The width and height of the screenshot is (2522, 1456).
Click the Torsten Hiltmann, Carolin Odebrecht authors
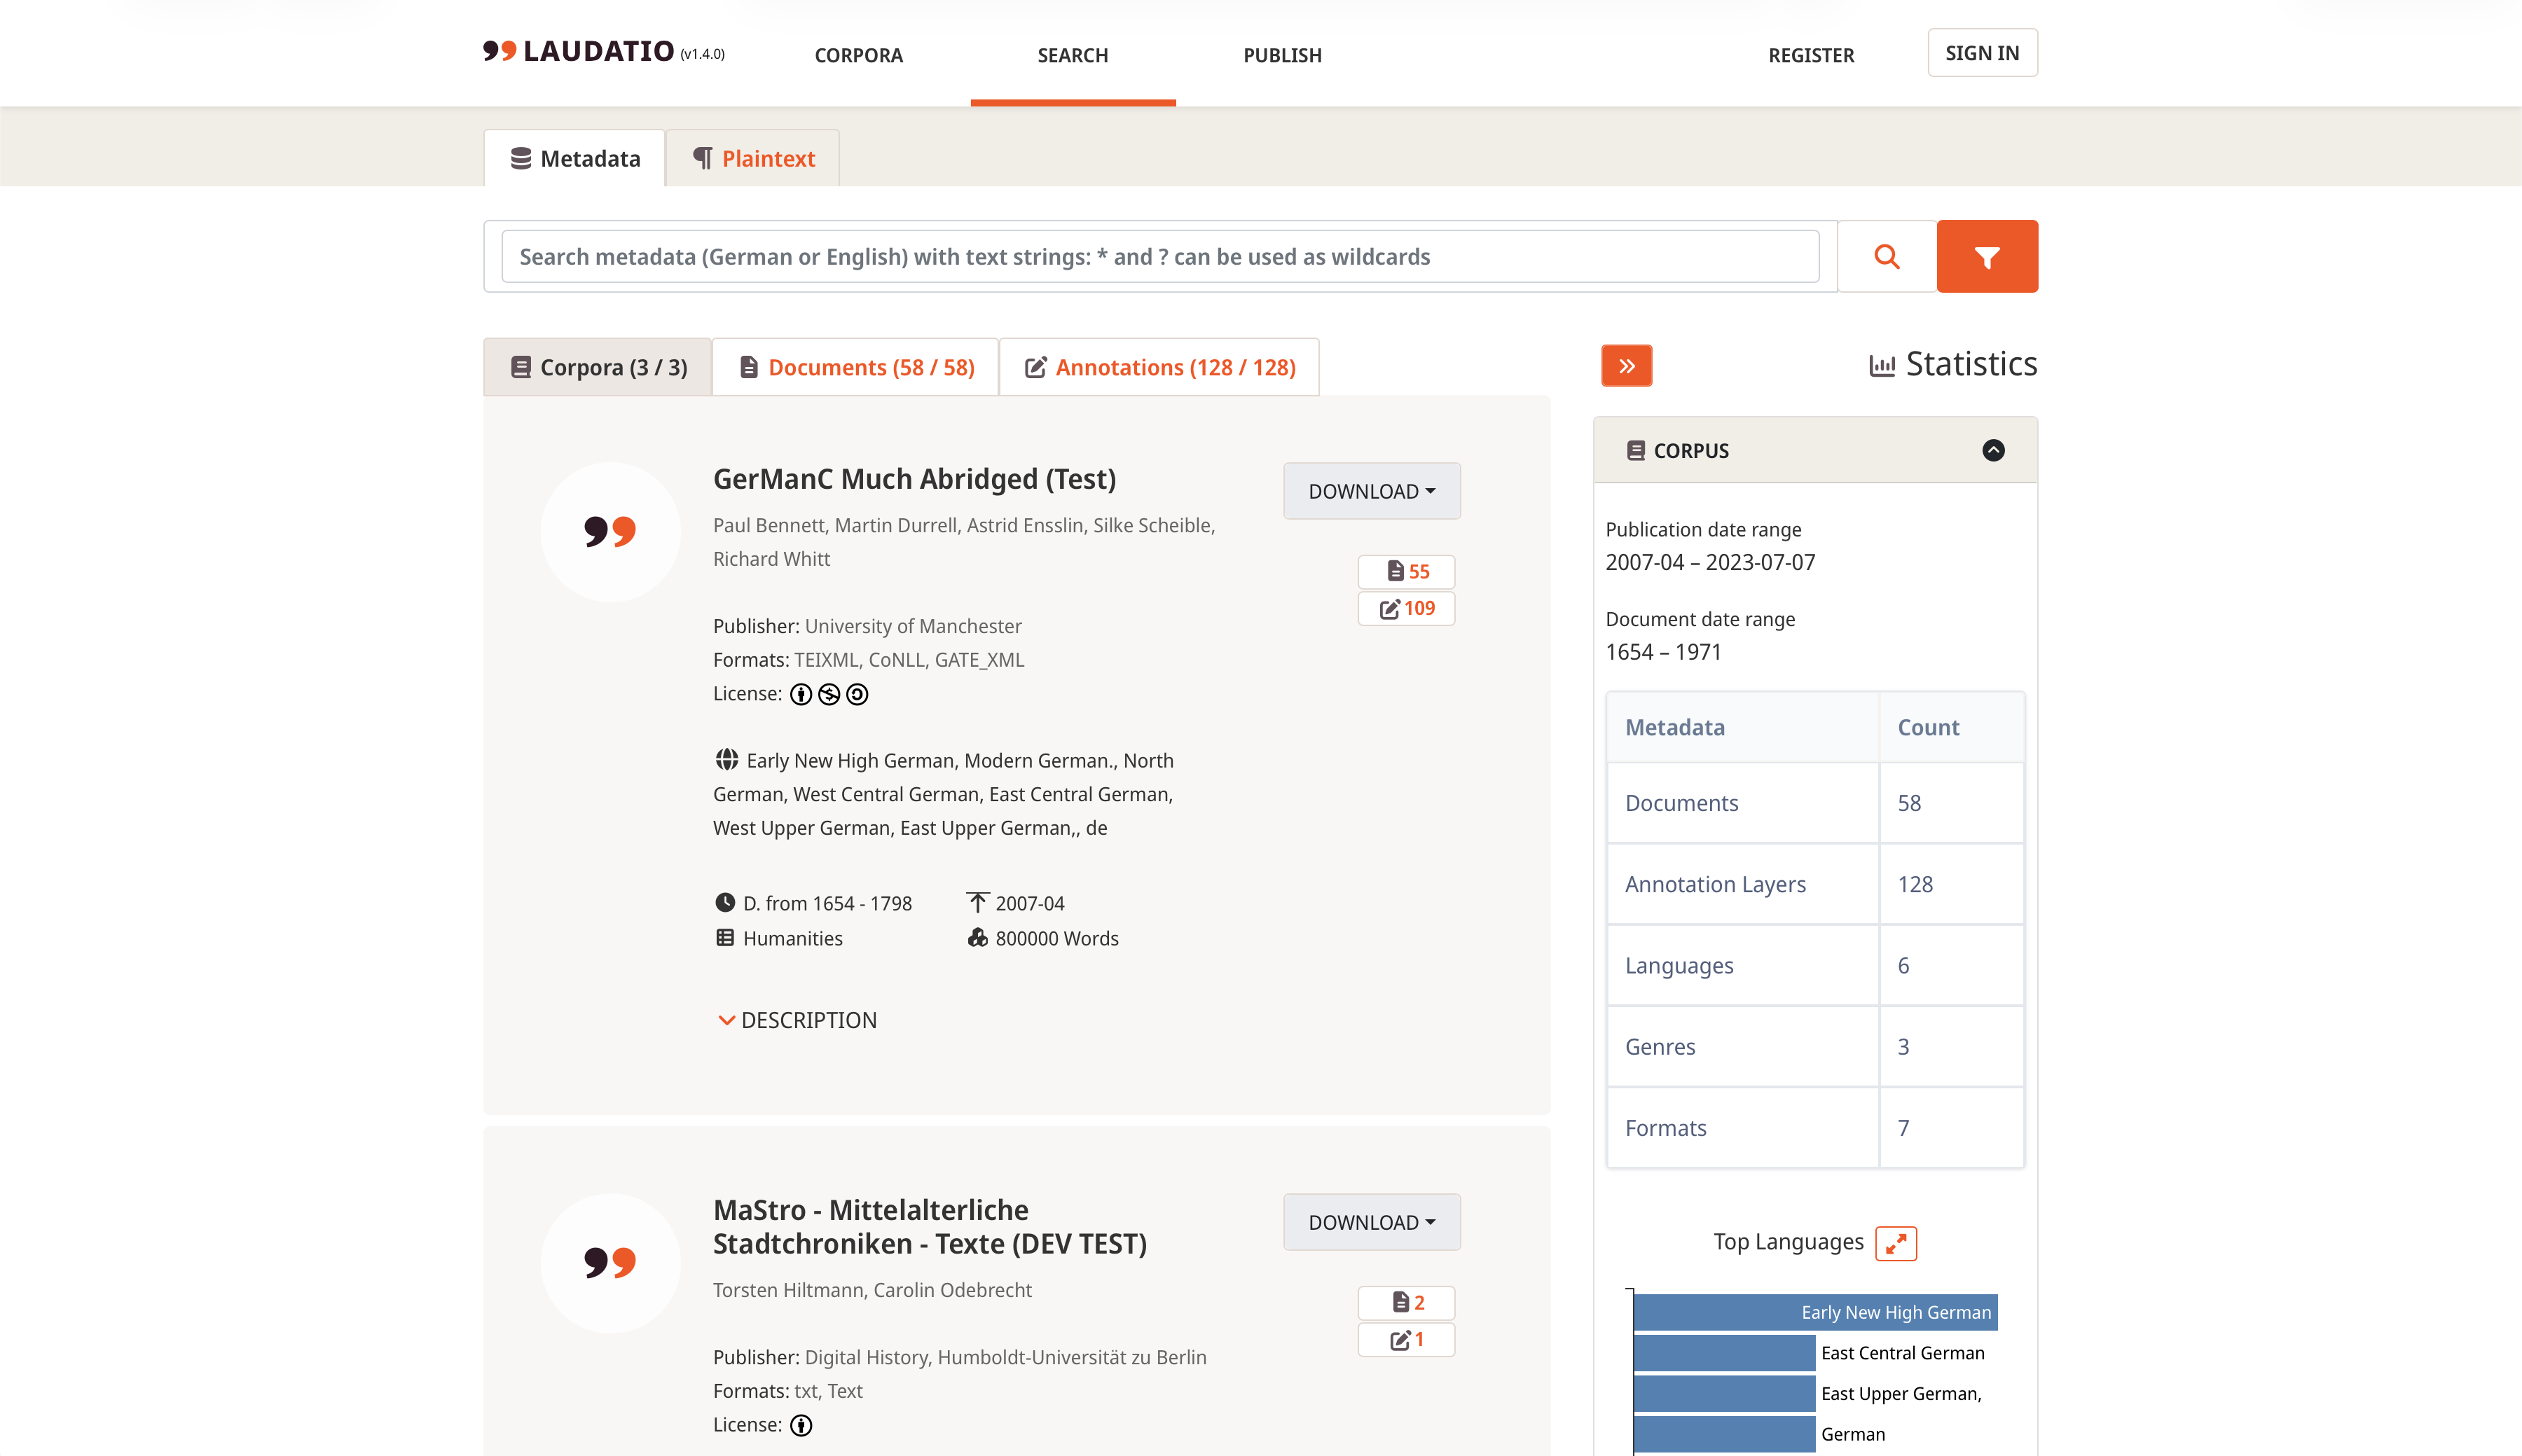pos(872,1290)
